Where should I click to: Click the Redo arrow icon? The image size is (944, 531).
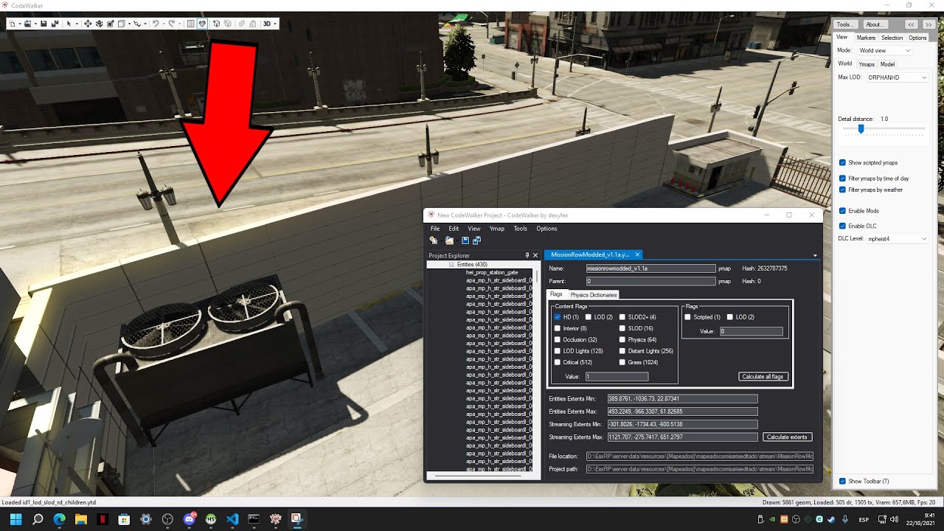172,24
